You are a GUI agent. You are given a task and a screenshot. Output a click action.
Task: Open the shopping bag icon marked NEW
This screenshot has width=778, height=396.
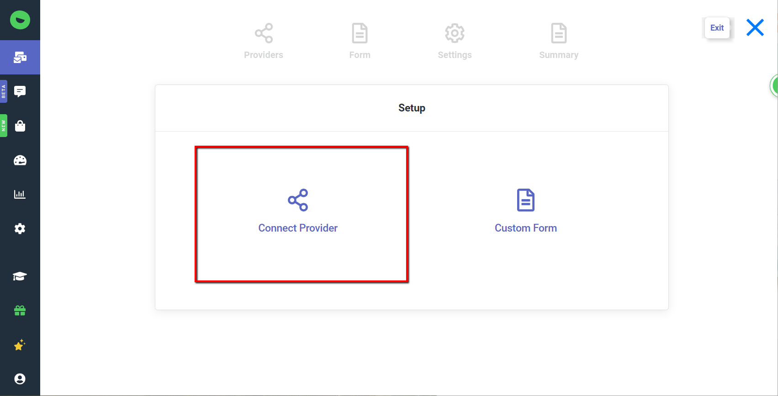coord(20,126)
